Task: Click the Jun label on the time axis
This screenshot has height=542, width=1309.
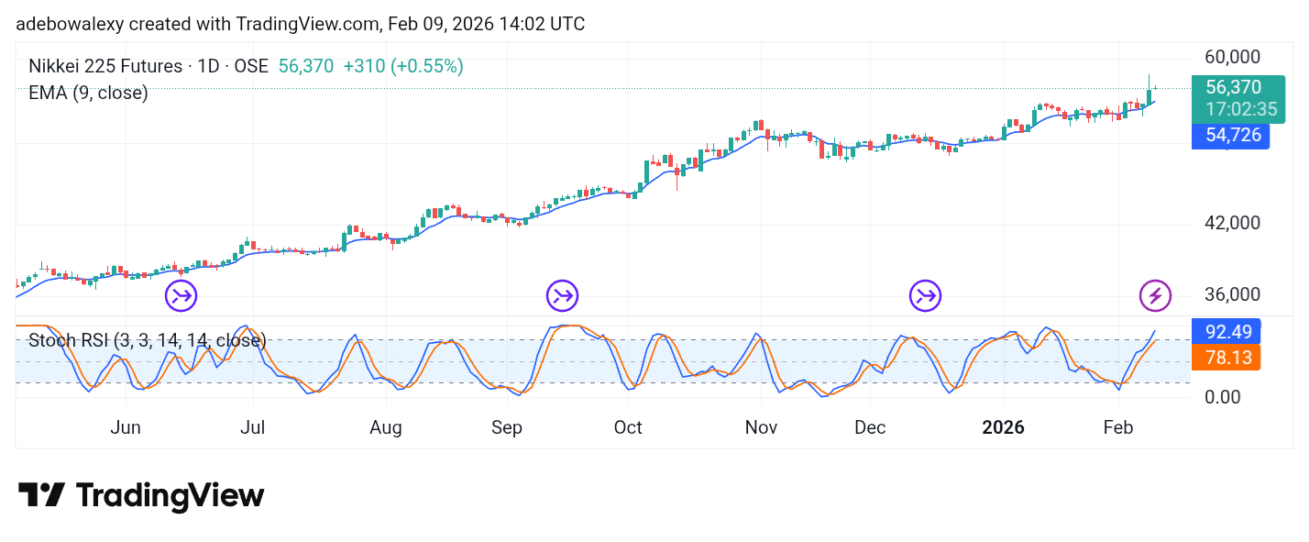Action: coord(126,427)
